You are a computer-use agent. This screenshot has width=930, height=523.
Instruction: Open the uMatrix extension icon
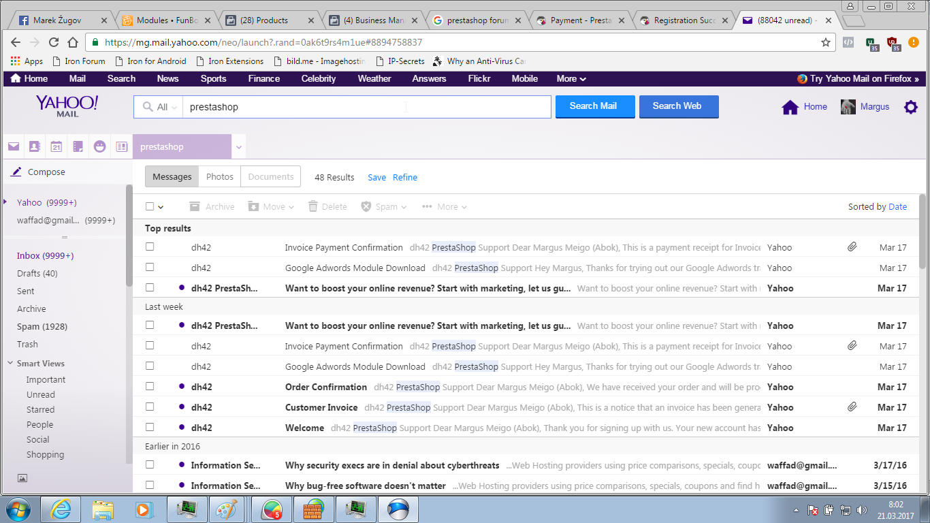pos(872,44)
